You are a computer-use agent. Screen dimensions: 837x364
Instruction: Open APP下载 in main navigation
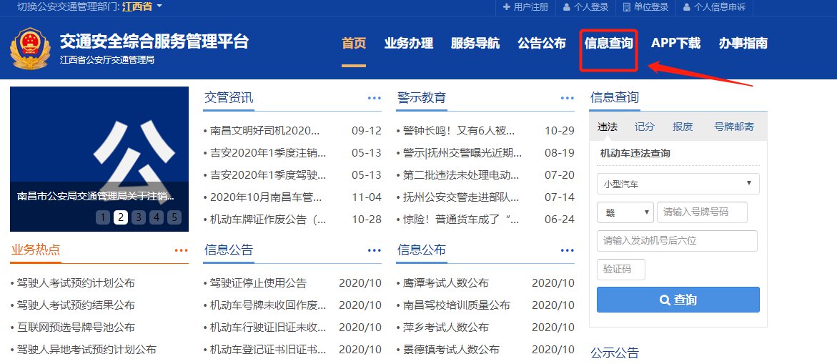tap(675, 43)
